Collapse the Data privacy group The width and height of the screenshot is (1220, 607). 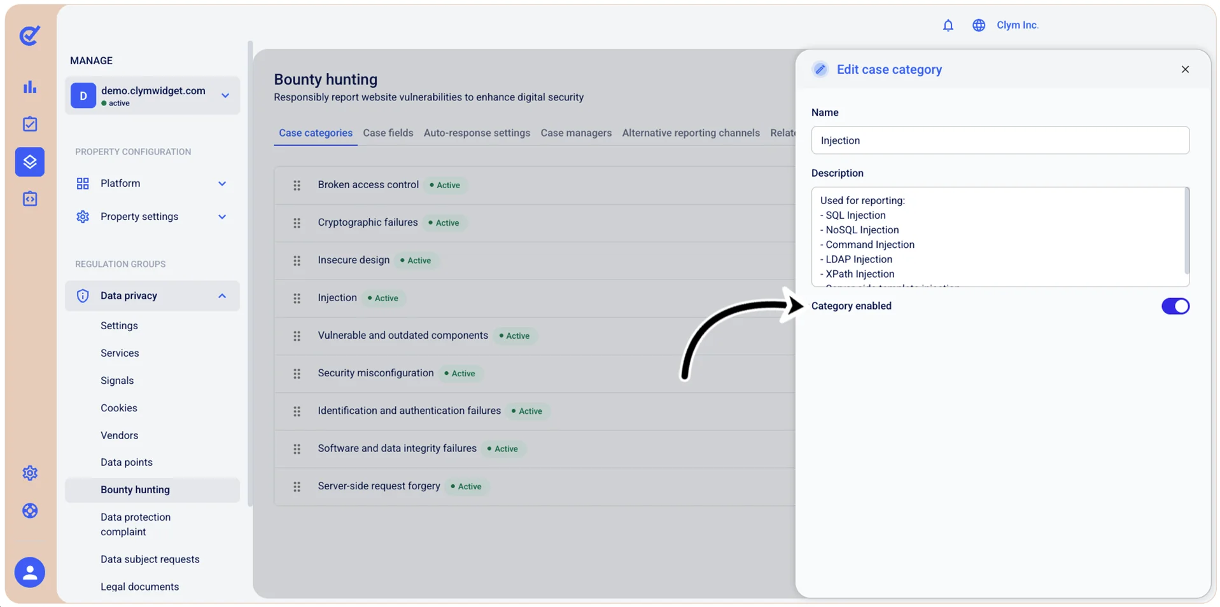[152, 296]
